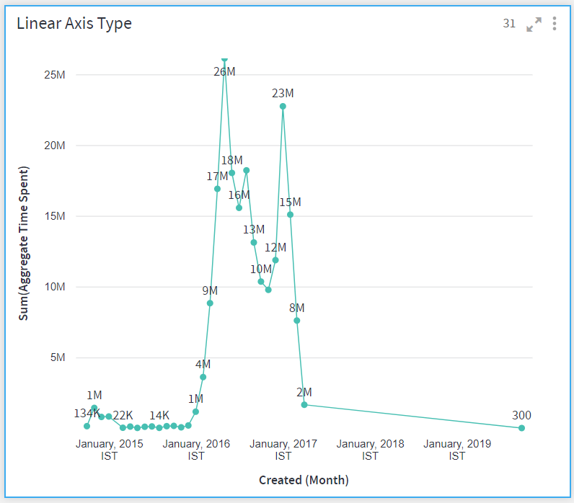
Task: Click the 4M data point marker
Action: click(x=203, y=377)
